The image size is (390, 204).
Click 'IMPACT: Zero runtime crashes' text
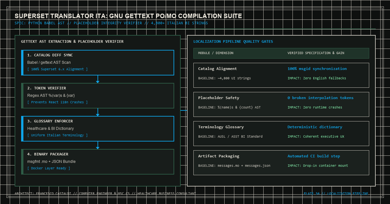[x=315, y=108]
